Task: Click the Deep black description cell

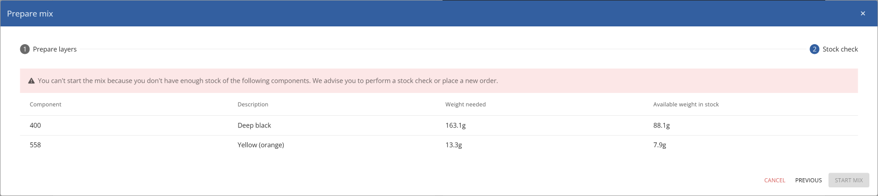Action: 254,125
